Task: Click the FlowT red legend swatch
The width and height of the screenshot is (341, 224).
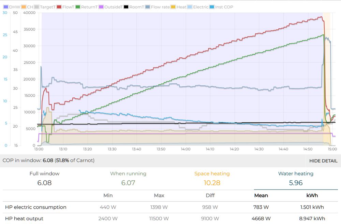Action: pos(59,7)
